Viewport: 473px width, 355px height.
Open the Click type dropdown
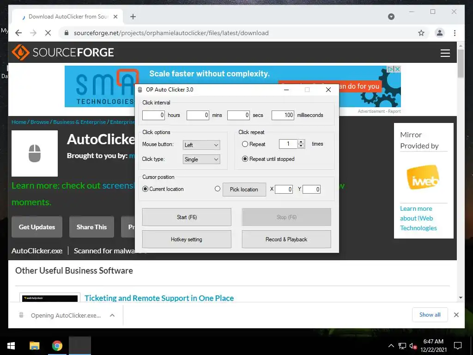point(201,159)
